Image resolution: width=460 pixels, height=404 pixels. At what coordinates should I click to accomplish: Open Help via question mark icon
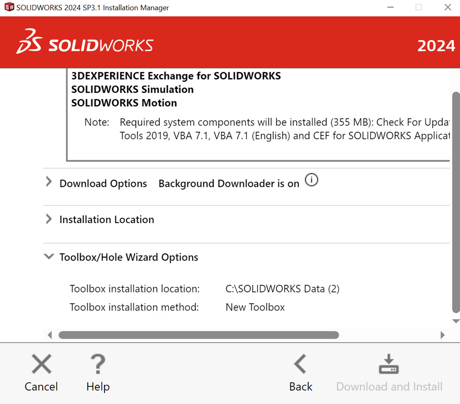pos(98,364)
